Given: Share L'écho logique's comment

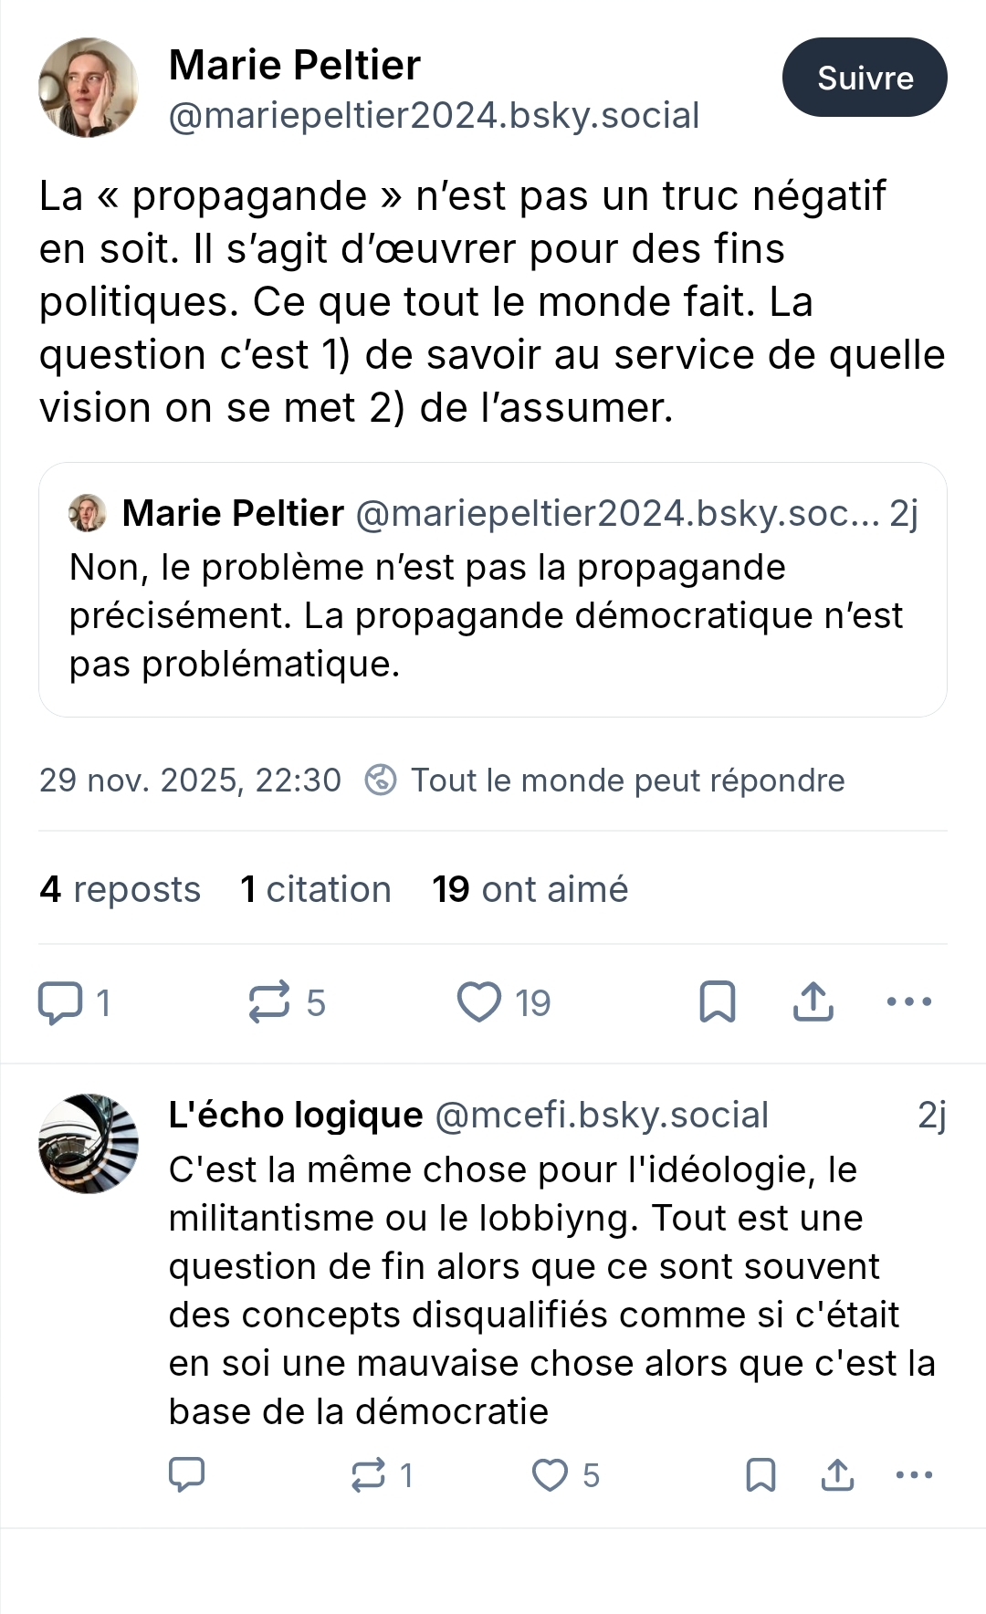Looking at the screenshot, I should pos(837,1474).
